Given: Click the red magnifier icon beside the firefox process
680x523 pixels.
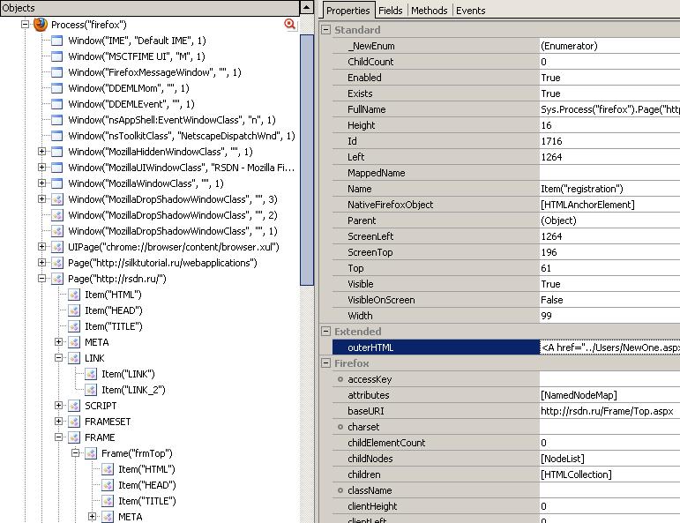Looking at the screenshot, I should click(x=289, y=25).
